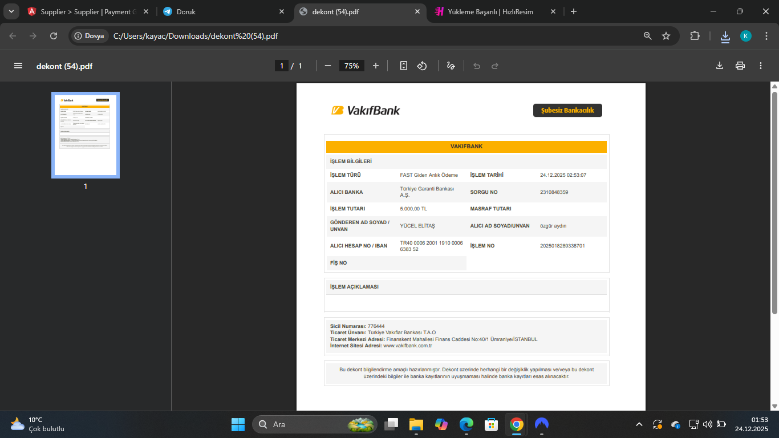Click the amount 5.000,00 TL

coord(413,209)
